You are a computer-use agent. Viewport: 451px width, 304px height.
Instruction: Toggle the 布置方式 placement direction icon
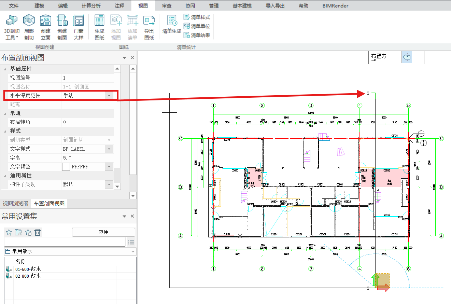point(407,57)
